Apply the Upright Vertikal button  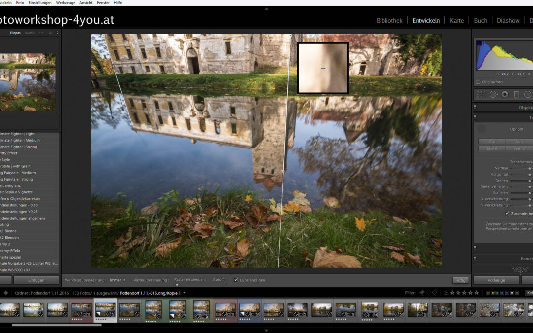pyautogui.click(x=519, y=148)
